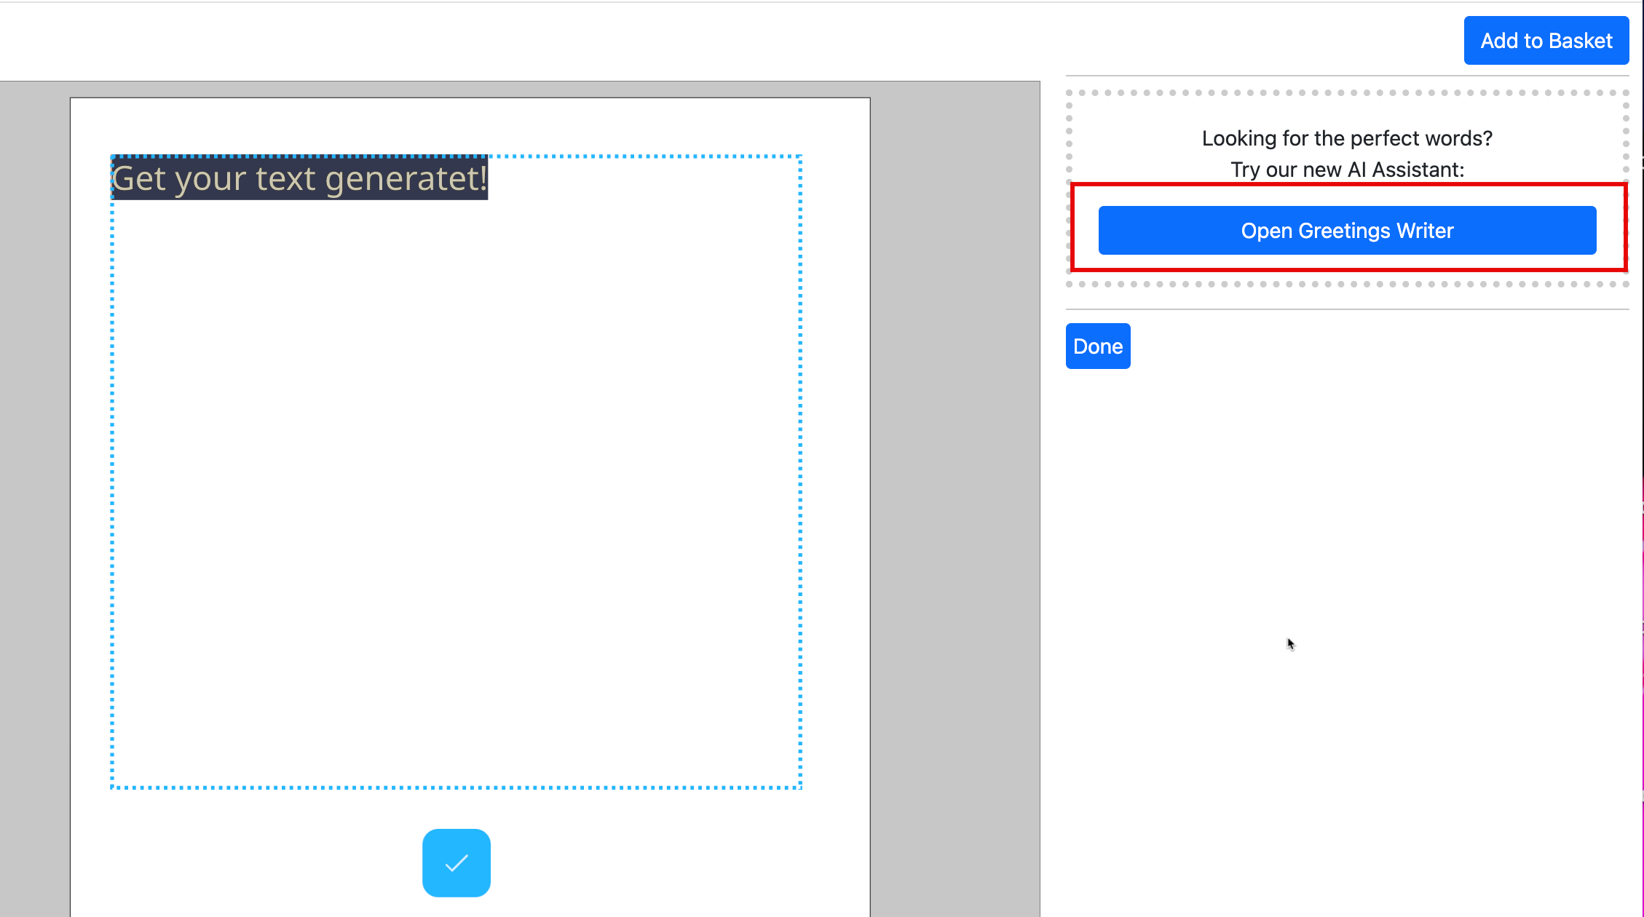
Task: Select the 'Get your text generatet!' text
Action: [x=299, y=178]
